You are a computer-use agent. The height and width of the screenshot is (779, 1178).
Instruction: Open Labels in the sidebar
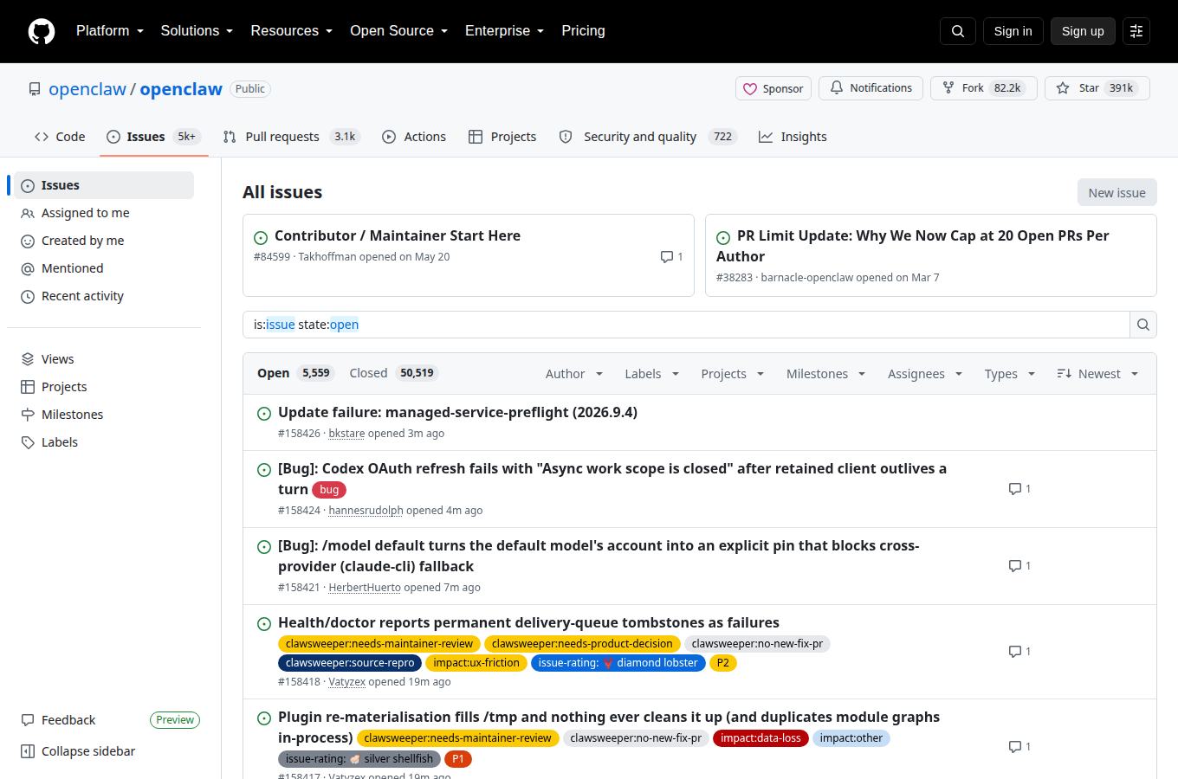[104, 442]
